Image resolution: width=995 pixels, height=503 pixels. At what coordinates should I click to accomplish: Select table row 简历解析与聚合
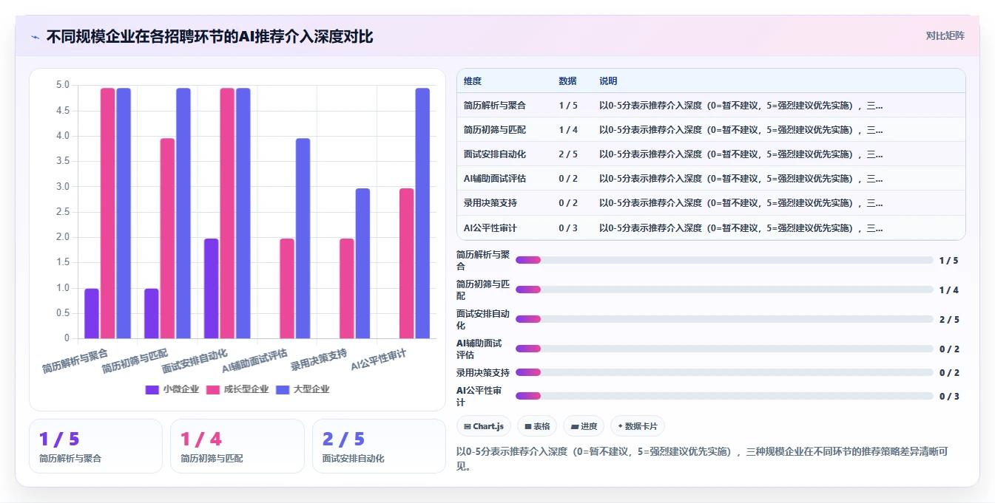click(x=711, y=106)
